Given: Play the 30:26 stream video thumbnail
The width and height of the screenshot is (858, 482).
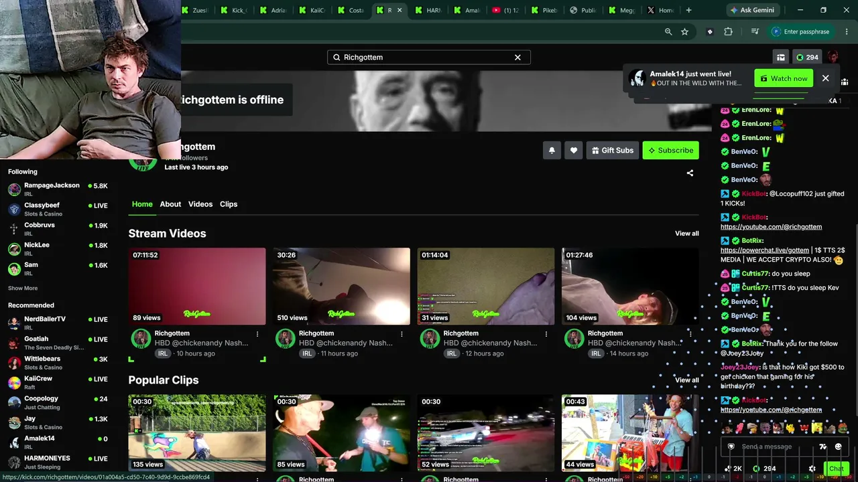Looking at the screenshot, I should tap(341, 287).
